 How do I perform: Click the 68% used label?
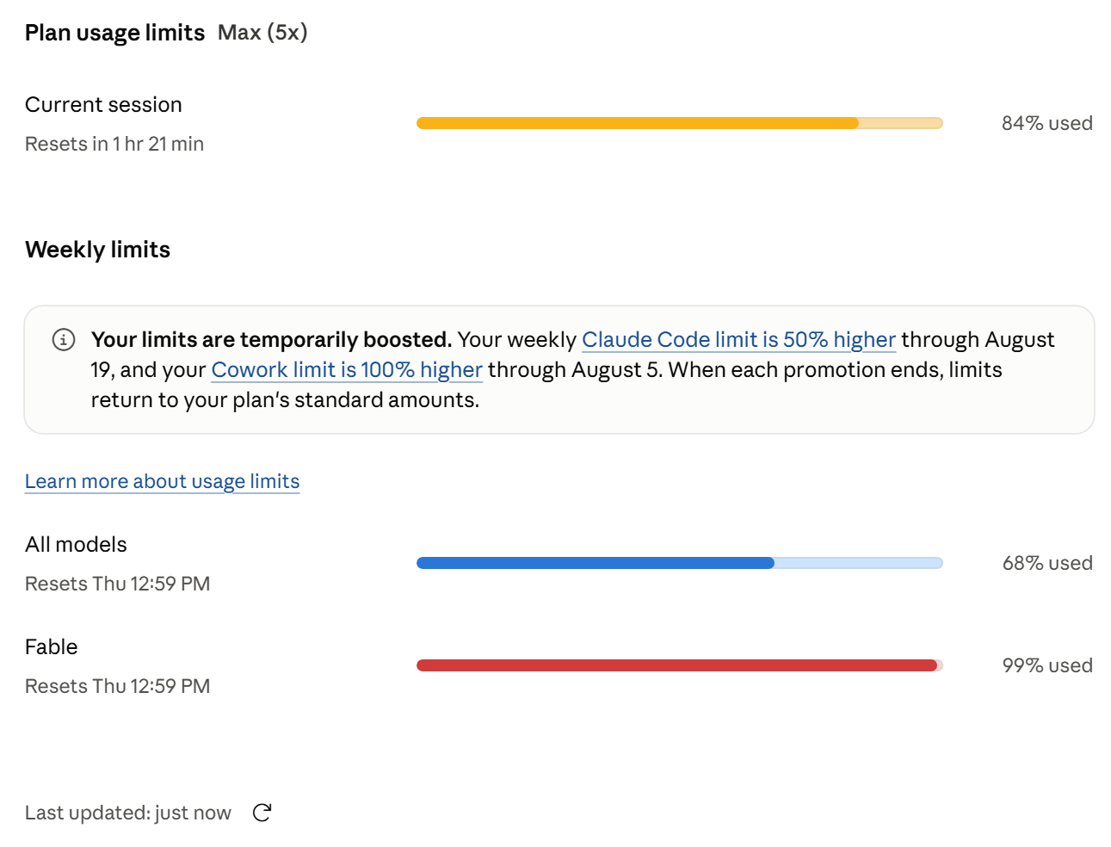(1046, 563)
